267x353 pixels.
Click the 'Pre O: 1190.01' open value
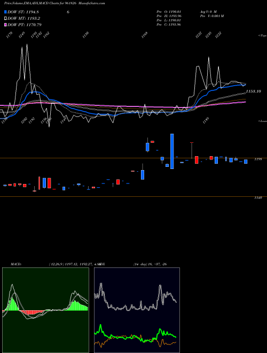169,12
